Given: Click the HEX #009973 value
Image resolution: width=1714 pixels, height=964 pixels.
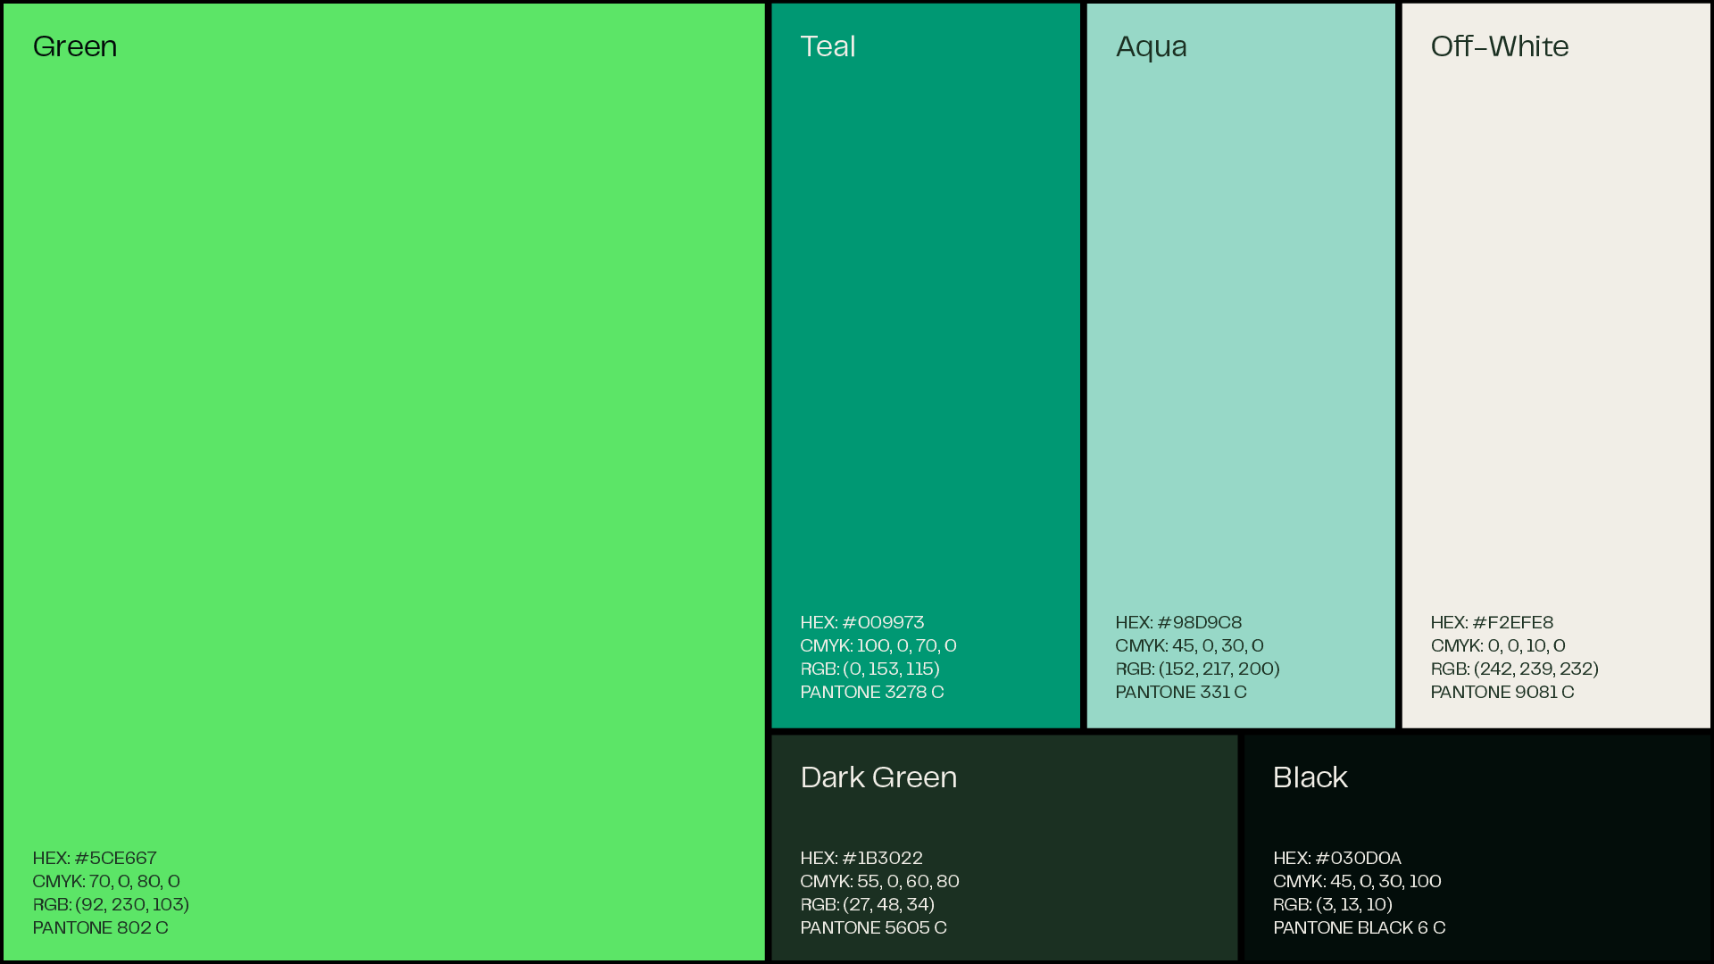Looking at the screenshot, I should coord(861,622).
